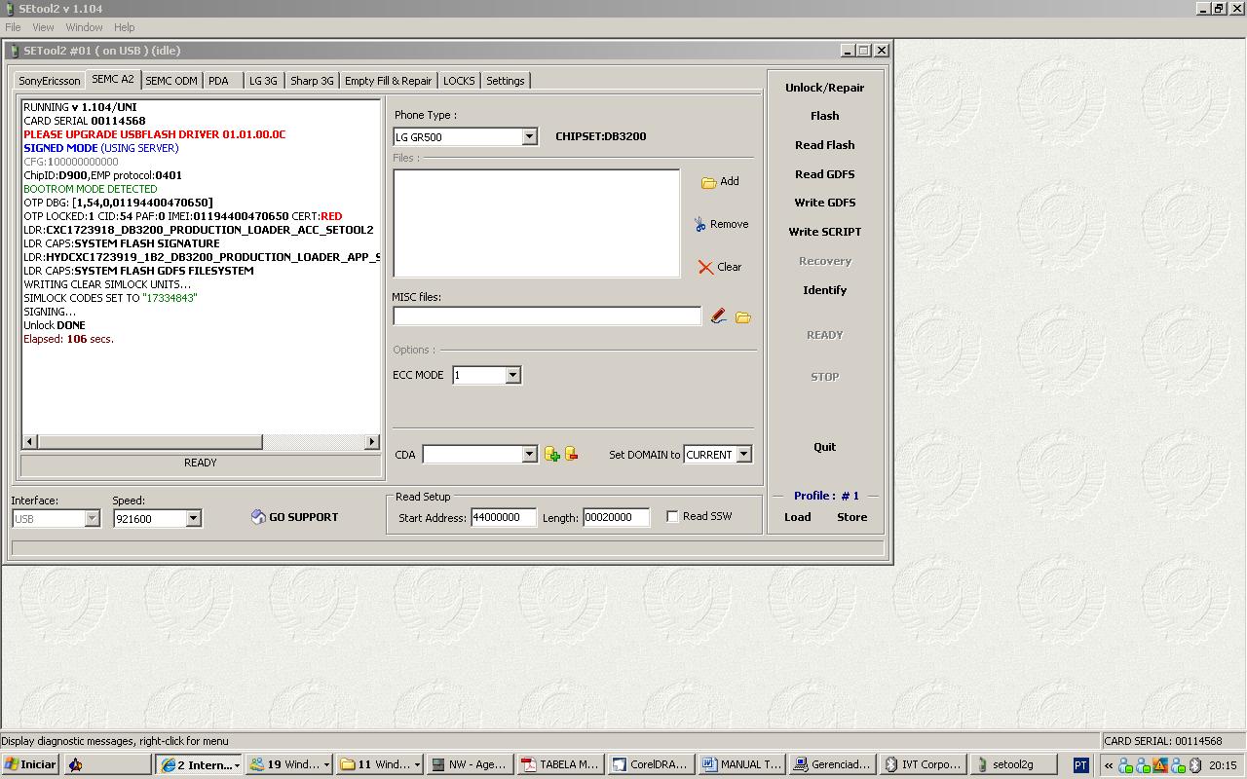Viewport: 1247px width, 779px height.
Task: Open the Speed dropdown
Action: point(193,518)
